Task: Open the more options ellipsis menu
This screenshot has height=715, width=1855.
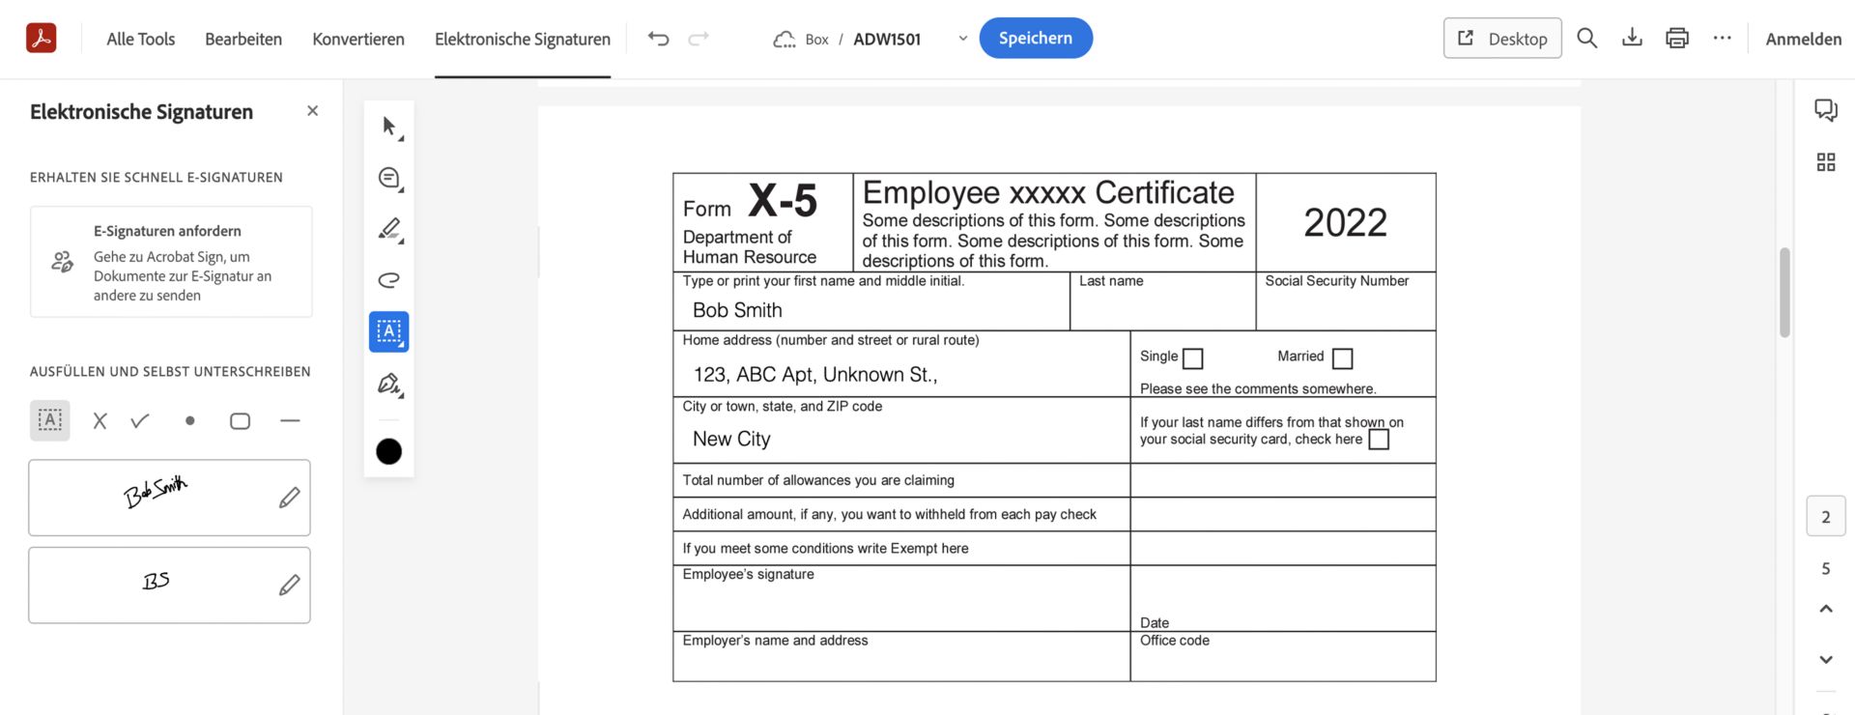Action: click(1722, 38)
